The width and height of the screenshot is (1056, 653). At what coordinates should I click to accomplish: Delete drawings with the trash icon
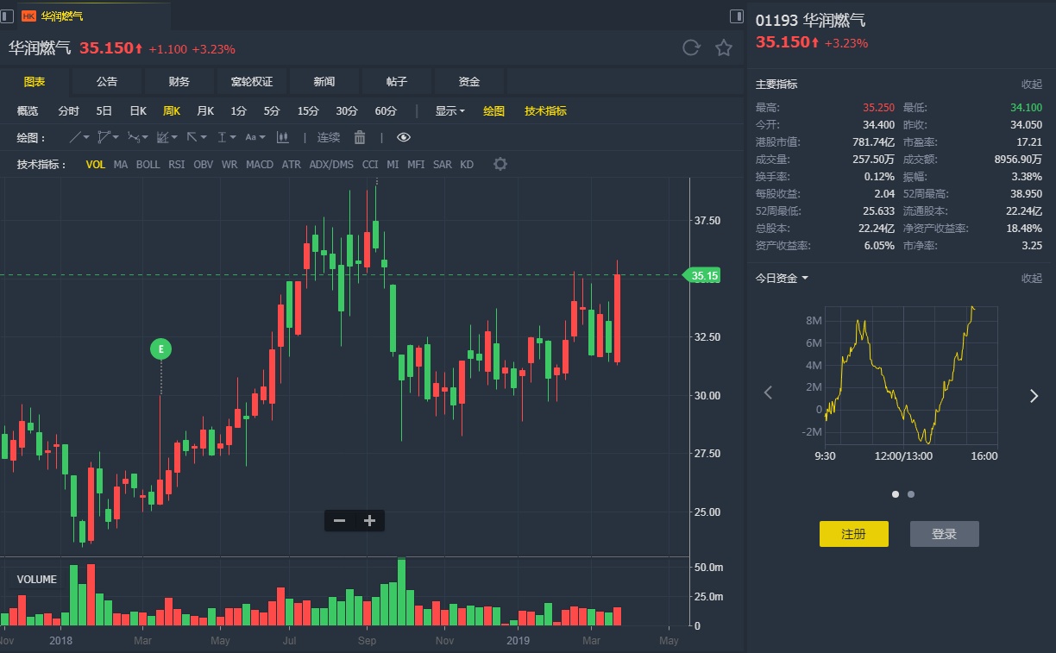360,137
